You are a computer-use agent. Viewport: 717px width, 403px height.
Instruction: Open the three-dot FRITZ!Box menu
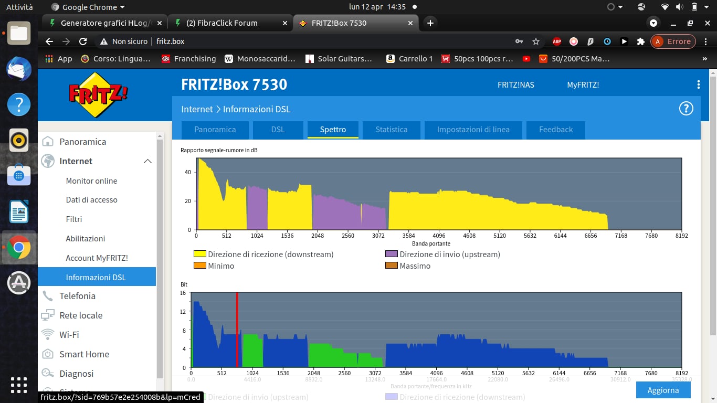[698, 84]
